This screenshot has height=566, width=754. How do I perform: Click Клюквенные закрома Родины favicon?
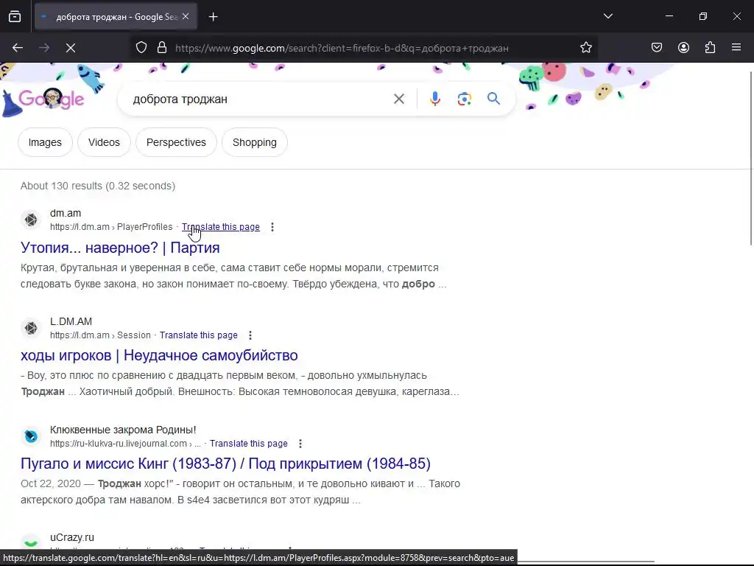(31, 436)
